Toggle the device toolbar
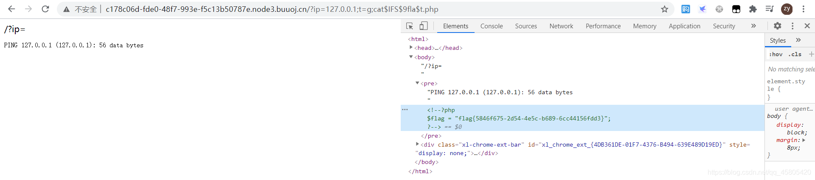The height and width of the screenshot is (180, 815). click(x=424, y=26)
